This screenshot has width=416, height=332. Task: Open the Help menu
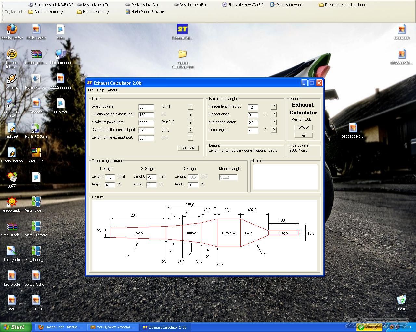pos(101,90)
